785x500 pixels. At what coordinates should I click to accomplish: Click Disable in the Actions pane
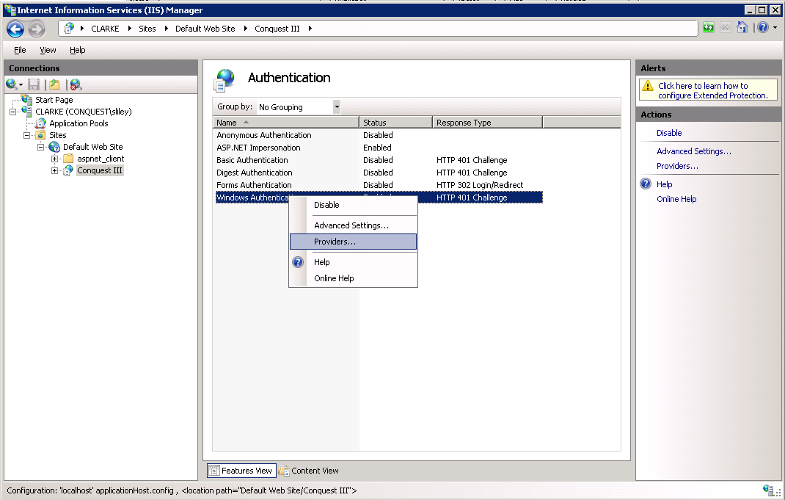669,133
